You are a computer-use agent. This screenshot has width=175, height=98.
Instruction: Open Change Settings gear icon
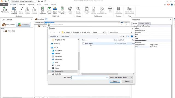click(x=78, y=10)
